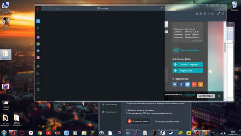
Task: Click the toolbar send/play arrow icon
Action: [209, 14]
